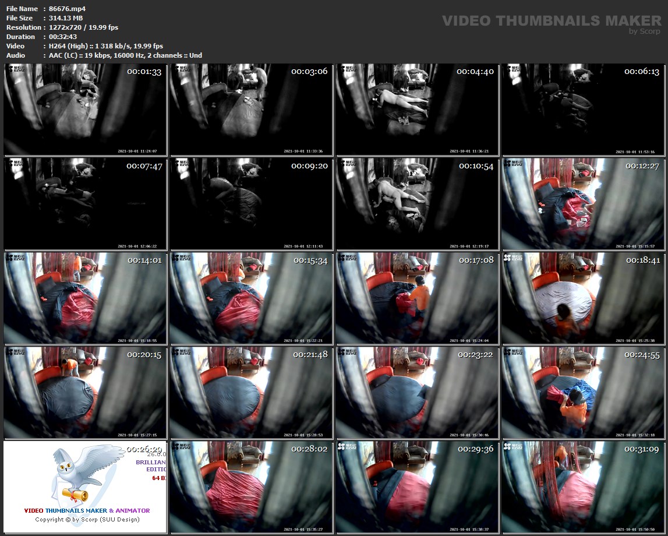This screenshot has height=536, width=668.
Task: Click the 00:20:15 timestamp label
Action: (x=144, y=355)
